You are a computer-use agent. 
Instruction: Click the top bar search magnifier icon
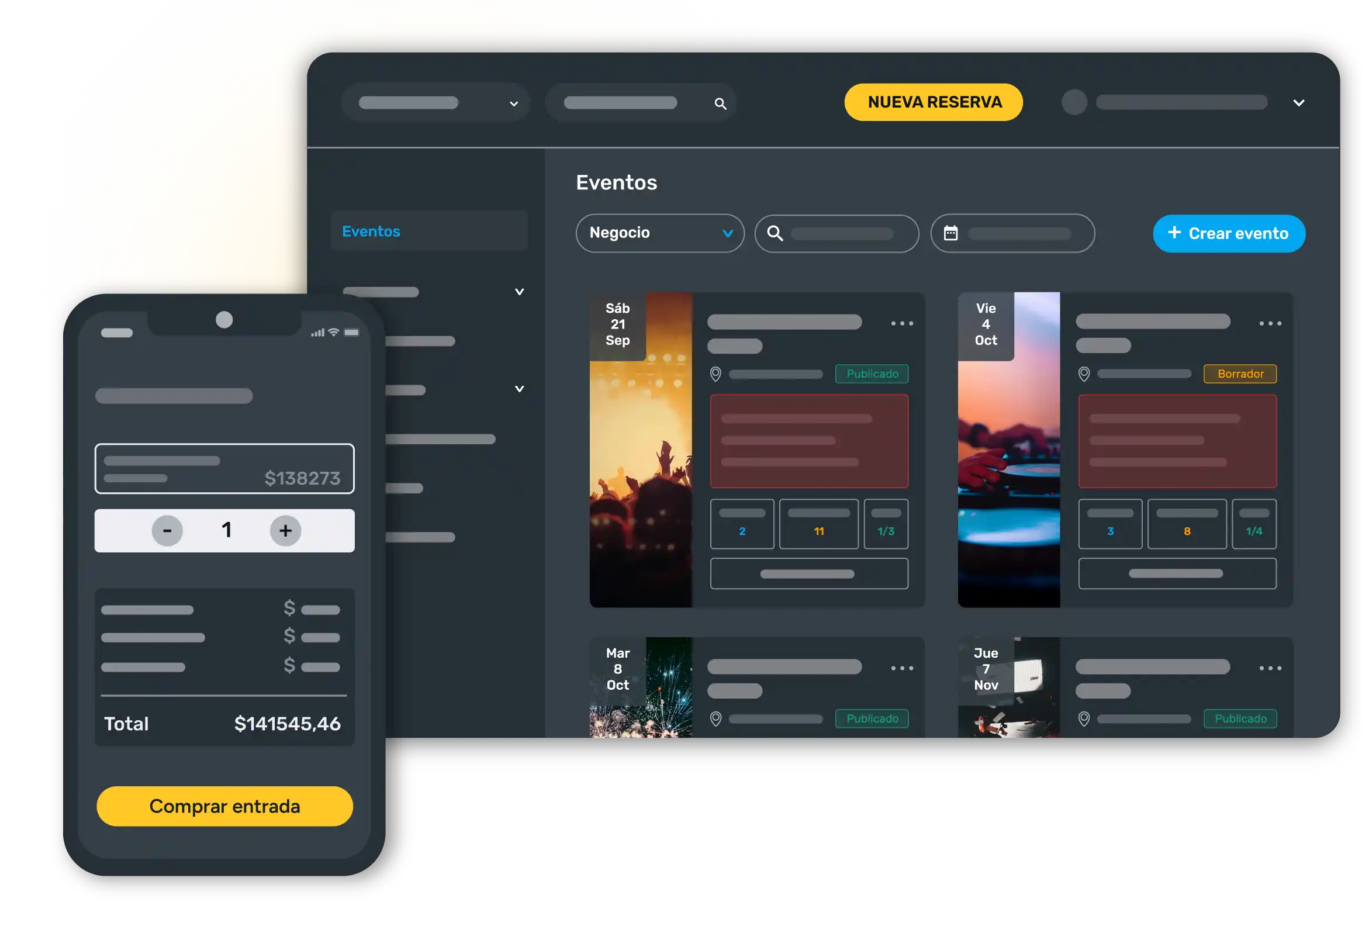pyautogui.click(x=720, y=103)
